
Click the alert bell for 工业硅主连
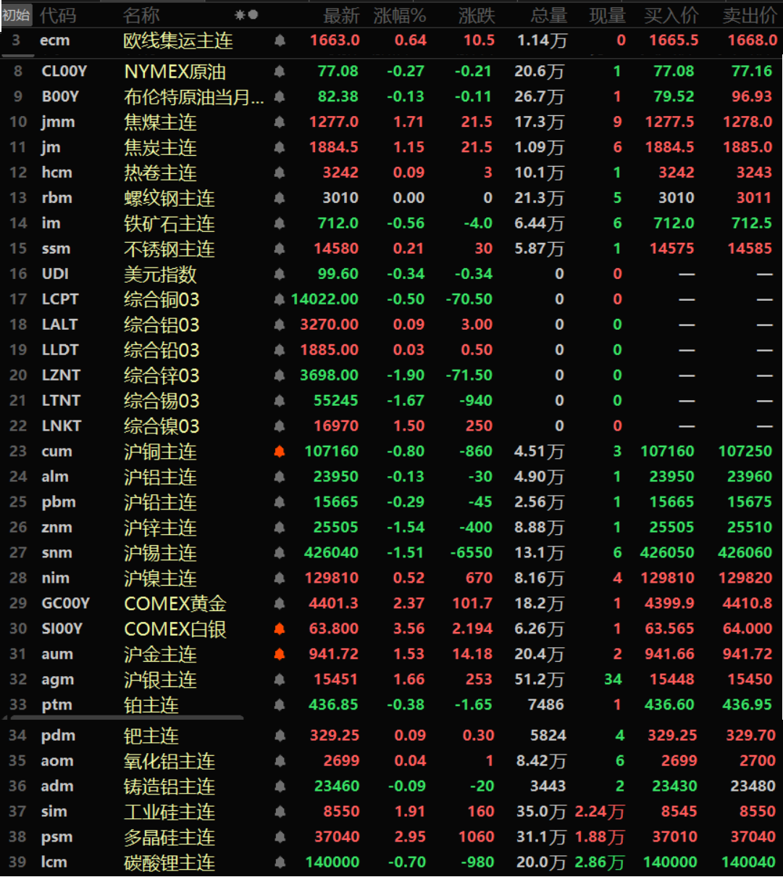click(x=280, y=812)
